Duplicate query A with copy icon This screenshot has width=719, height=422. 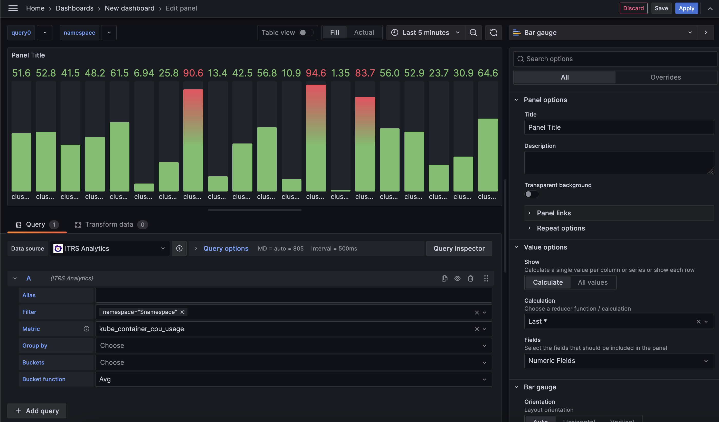click(x=444, y=278)
